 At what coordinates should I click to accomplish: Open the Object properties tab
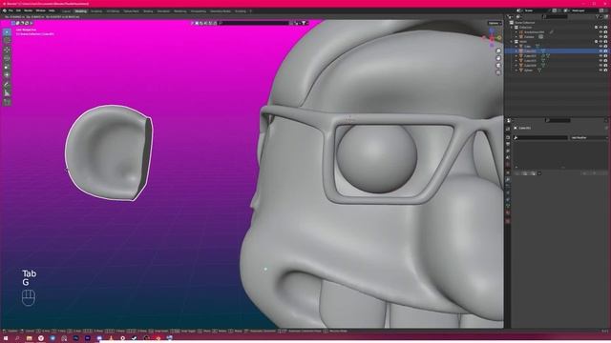[x=508, y=172]
